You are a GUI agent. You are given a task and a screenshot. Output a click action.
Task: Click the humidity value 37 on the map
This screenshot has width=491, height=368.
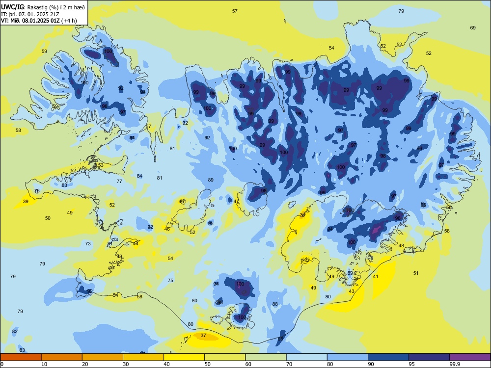203,336
